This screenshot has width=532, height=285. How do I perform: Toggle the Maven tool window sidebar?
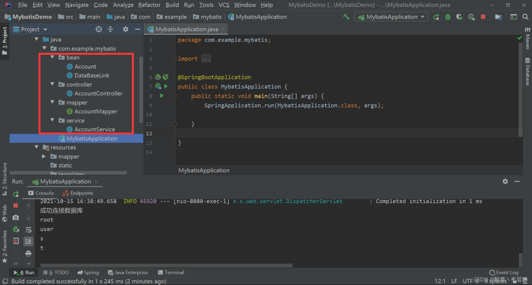527,39
